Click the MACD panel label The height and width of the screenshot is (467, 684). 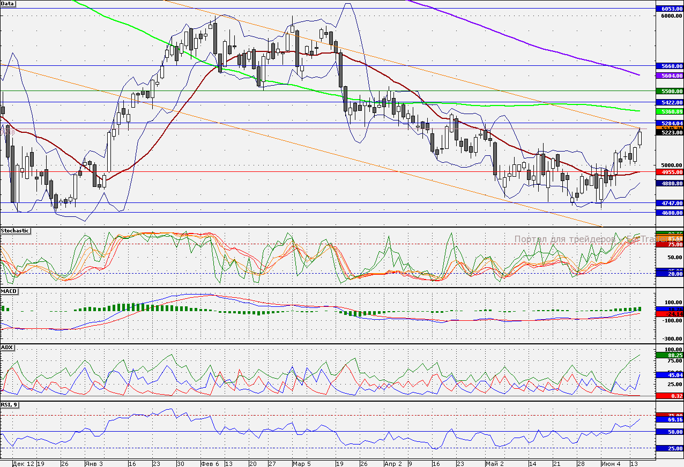coord(10,291)
